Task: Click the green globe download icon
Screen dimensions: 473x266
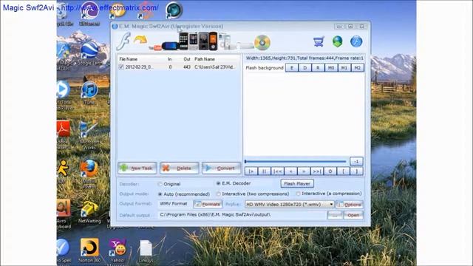Action: (x=337, y=41)
